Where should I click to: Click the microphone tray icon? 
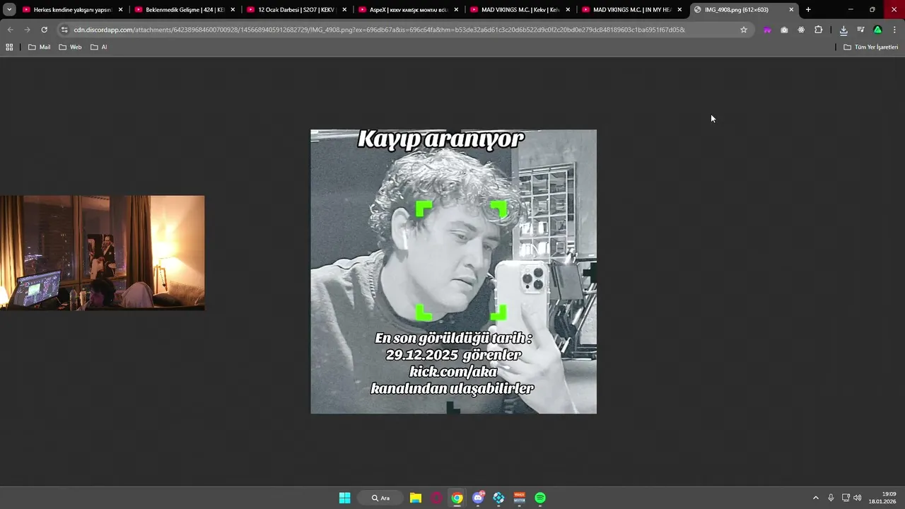pos(831,498)
